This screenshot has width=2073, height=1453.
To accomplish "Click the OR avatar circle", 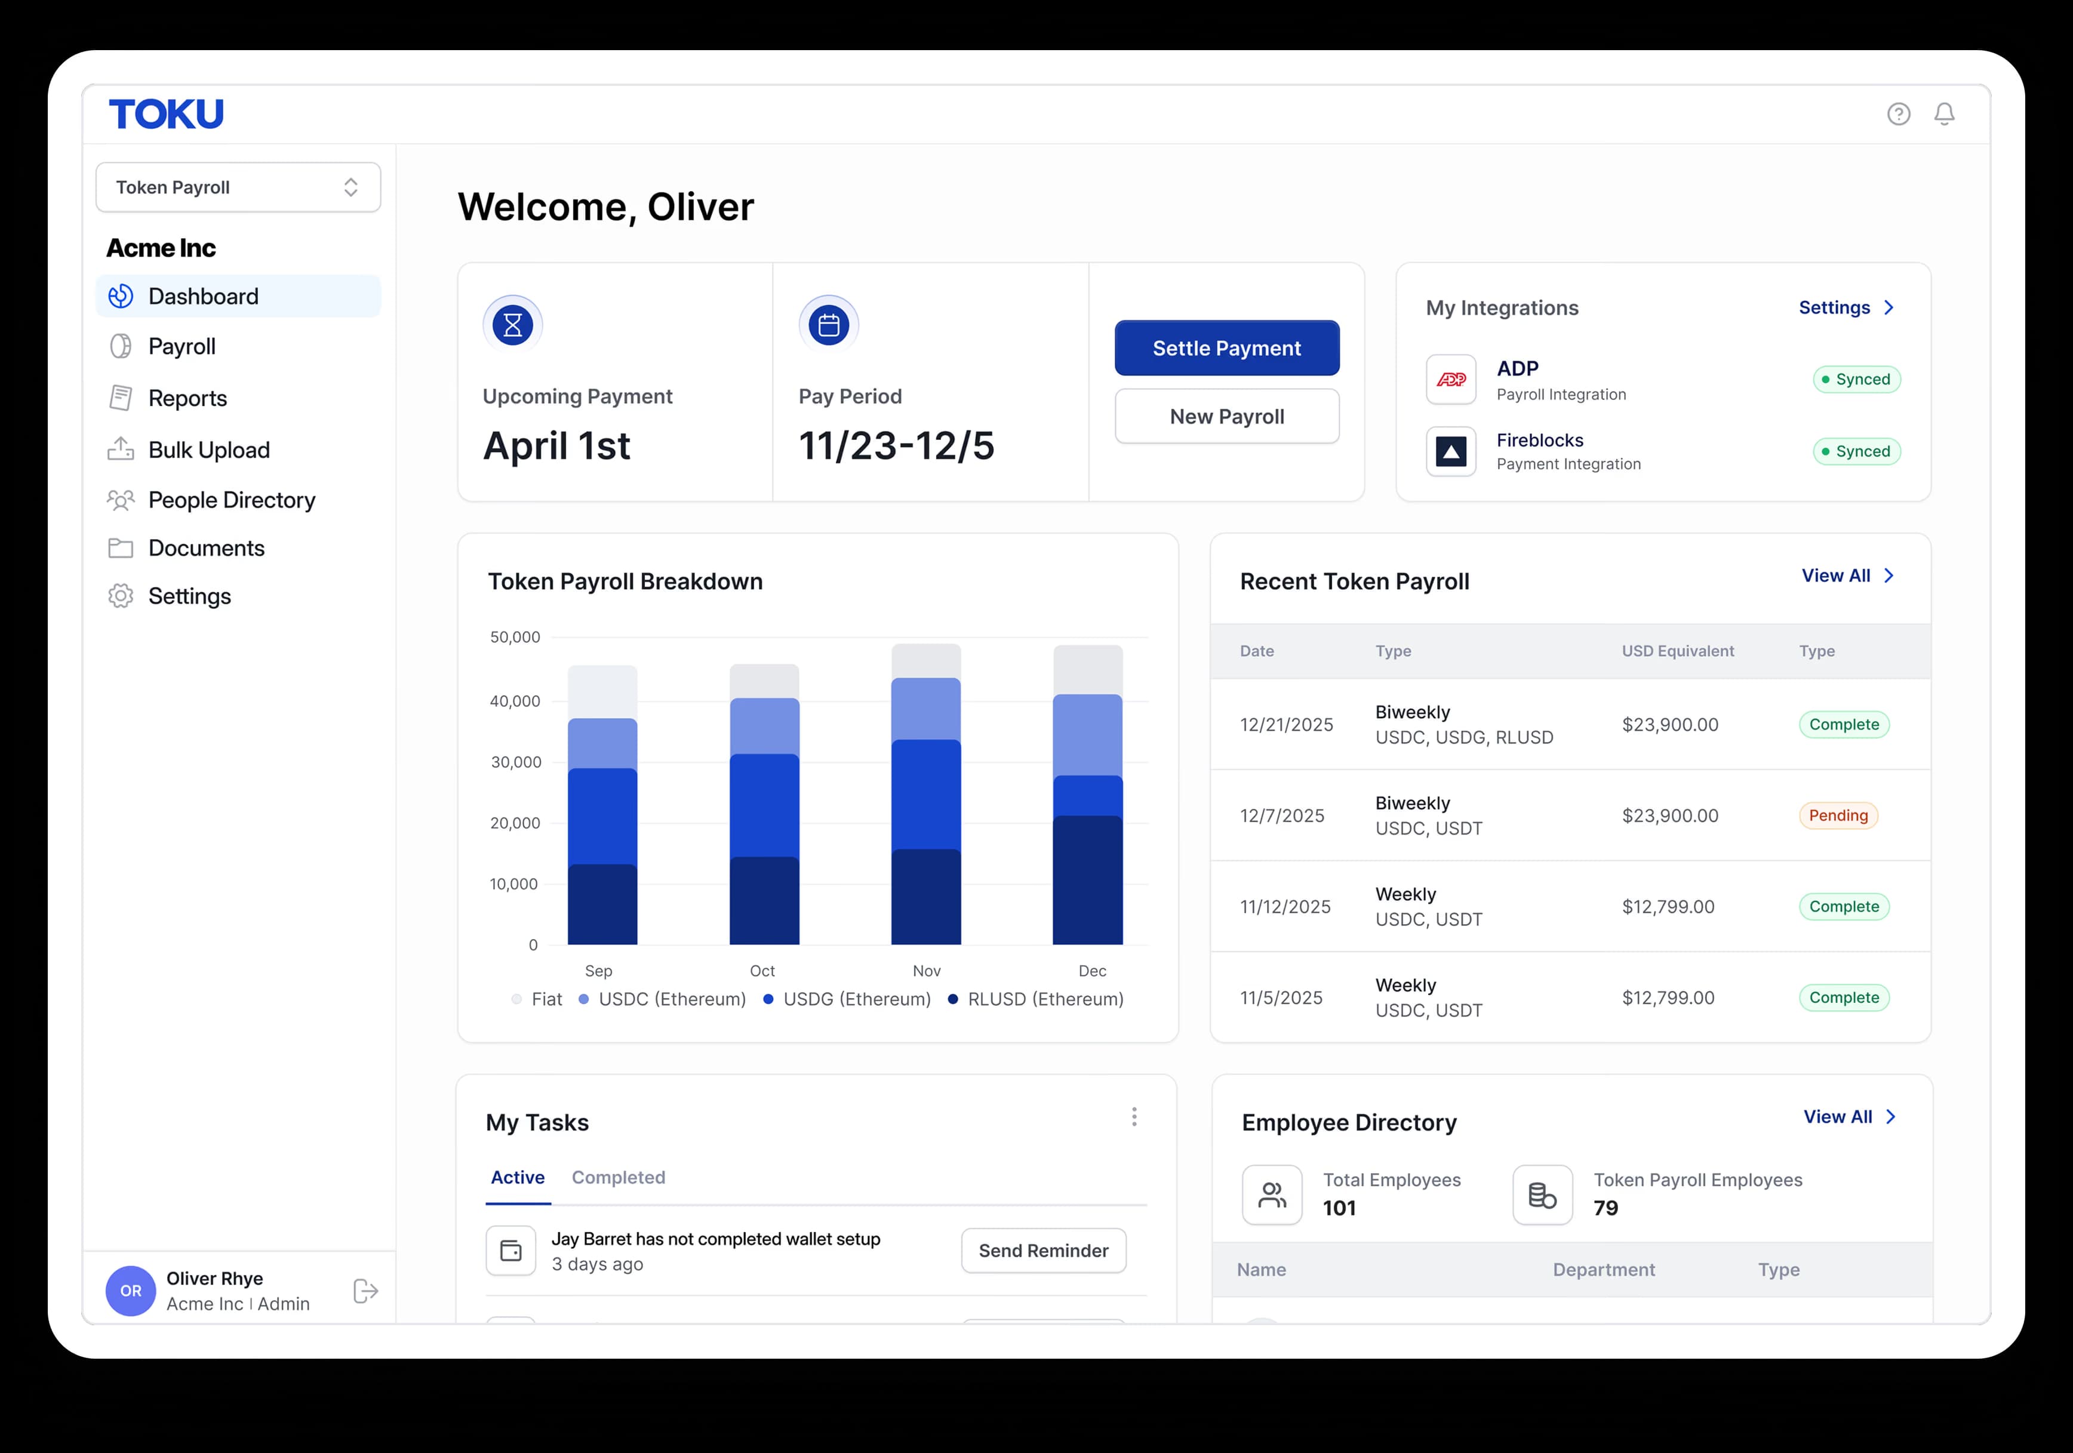I will point(131,1291).
